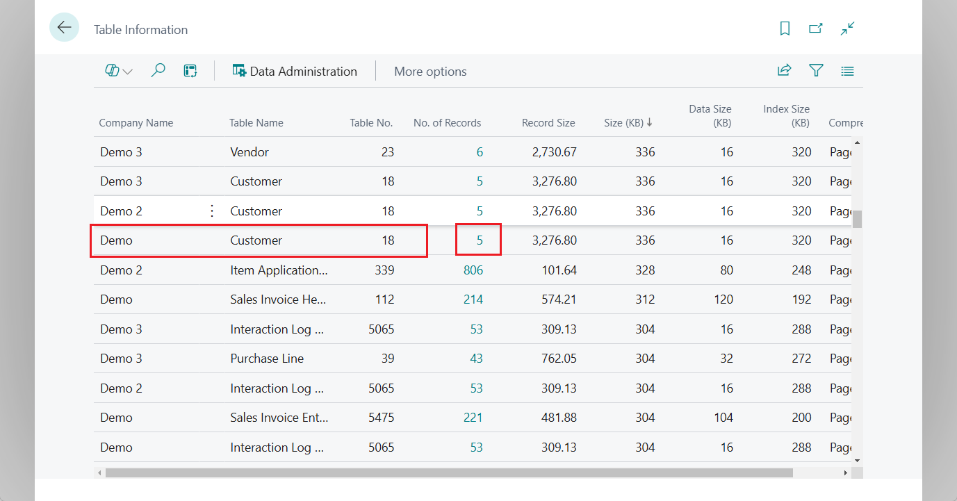Open records link 806 for Item Application
Screen dimensions: 957x501
pyautogui.click(x=473, y=270)
